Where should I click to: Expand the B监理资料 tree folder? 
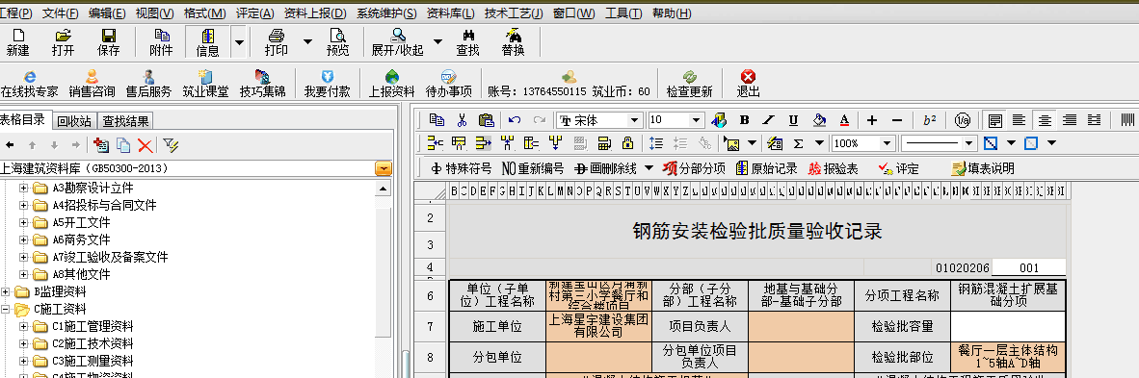tap(6, 291)
